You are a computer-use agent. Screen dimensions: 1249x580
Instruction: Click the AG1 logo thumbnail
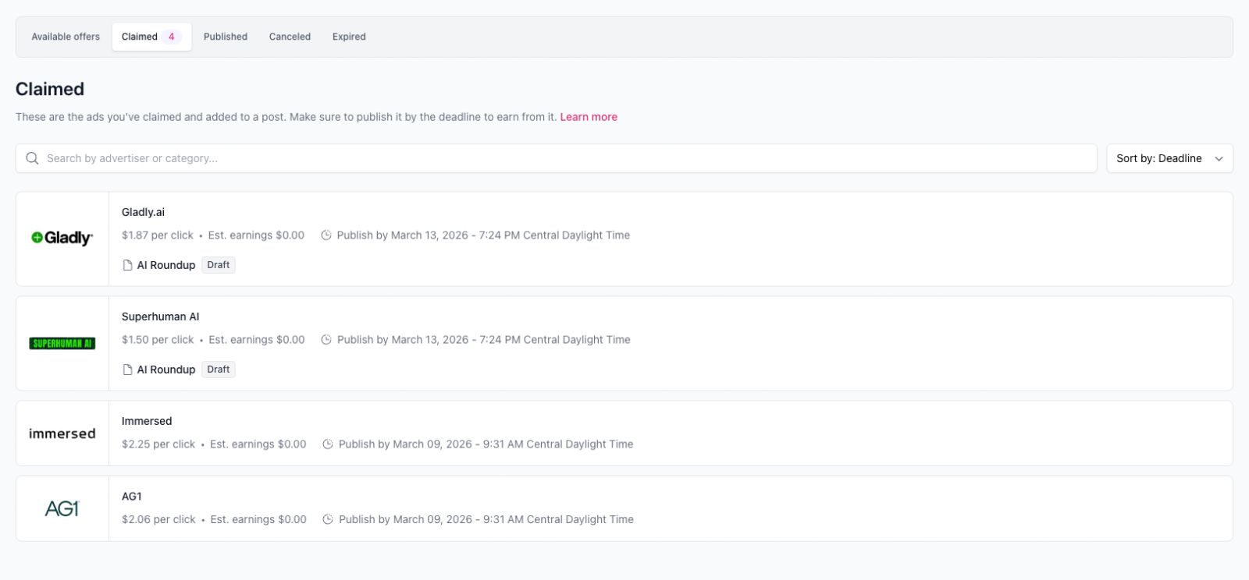click(62, 509)
